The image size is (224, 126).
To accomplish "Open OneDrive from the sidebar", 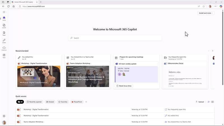I will pyautogui.click(x=4, y=48).
